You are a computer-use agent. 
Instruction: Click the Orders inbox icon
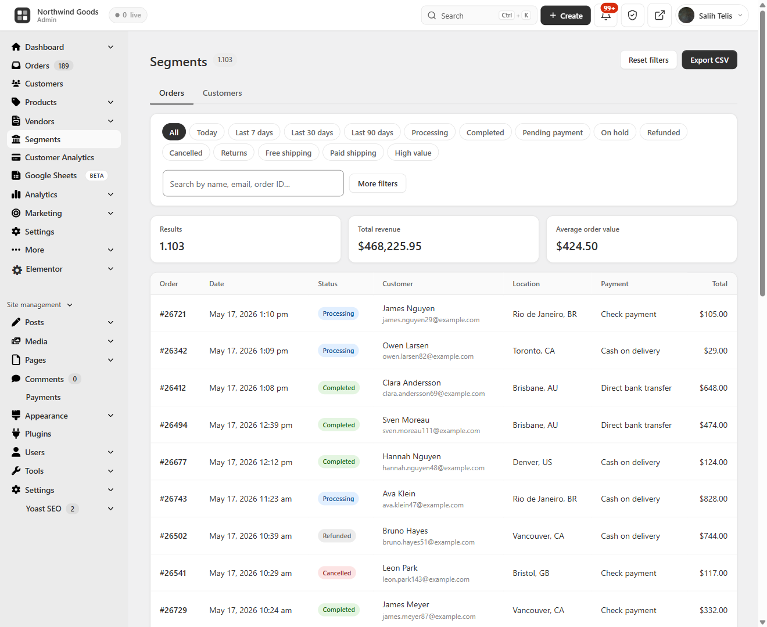(x=16, y=66)
